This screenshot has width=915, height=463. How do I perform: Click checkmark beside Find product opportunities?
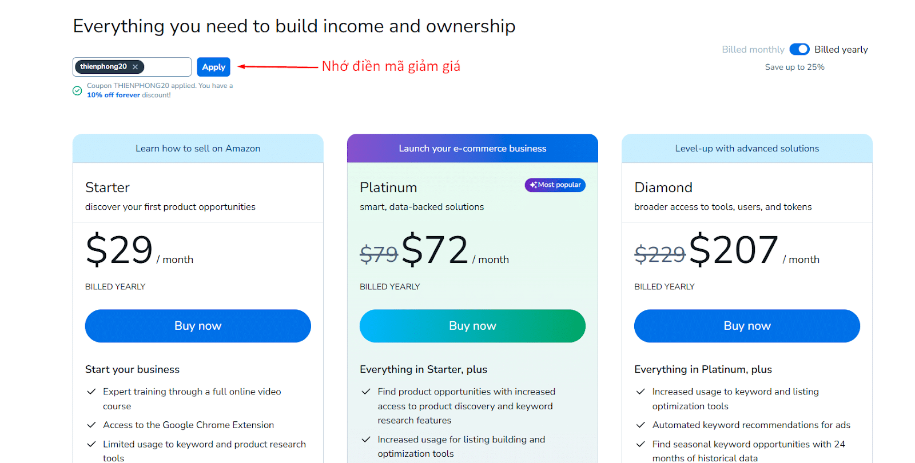pyautogui.click(x=365, y=392)
